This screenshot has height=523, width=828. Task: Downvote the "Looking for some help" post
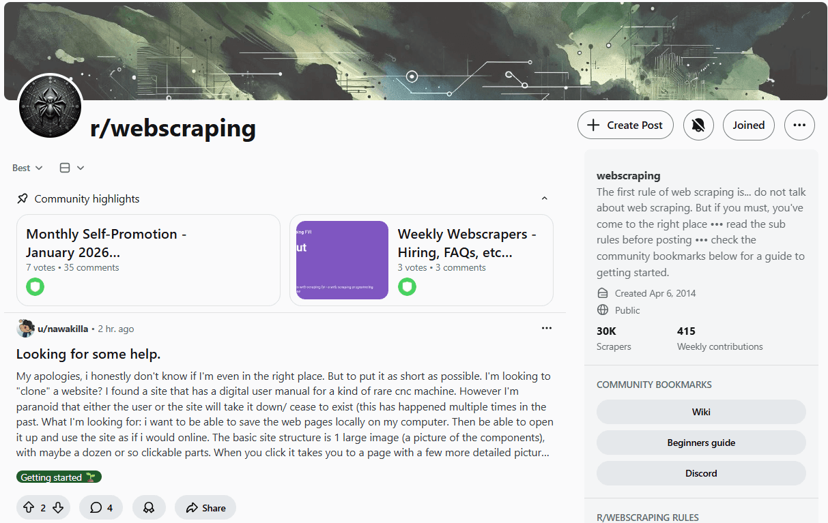pos(58,507)
